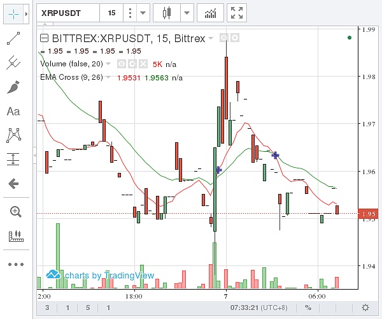The image size is (382, 319).
Task: Activate the zoom in magnifier tool
Action: point(15,212)
